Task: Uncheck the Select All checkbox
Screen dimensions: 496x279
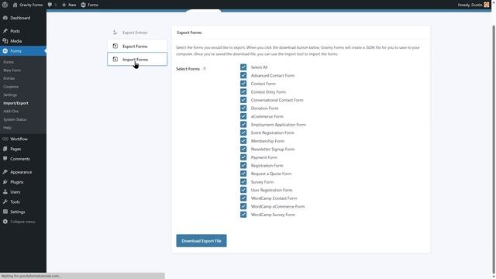Action: coord(243,67)
